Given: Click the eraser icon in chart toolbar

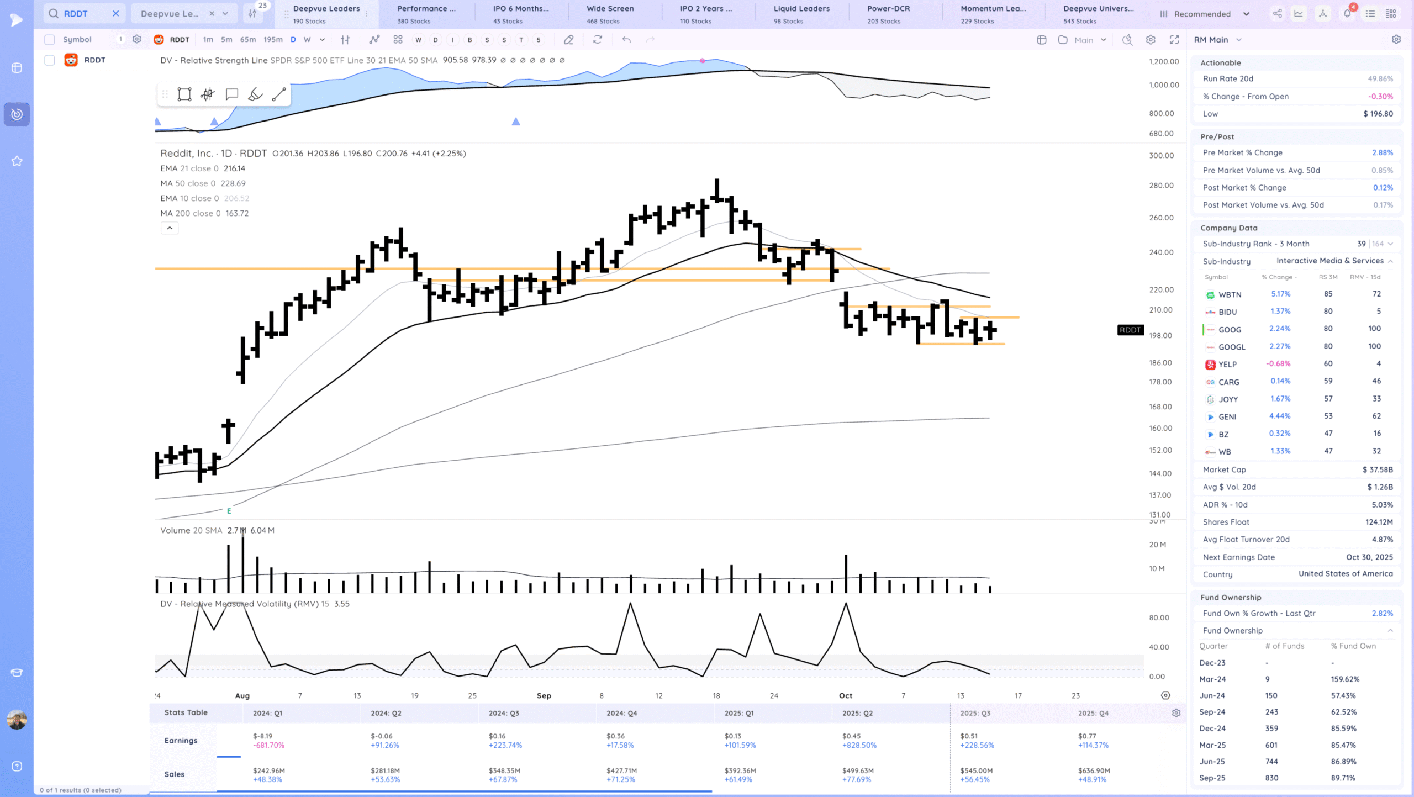Looking at the screenshot, I should click(568, 40).
